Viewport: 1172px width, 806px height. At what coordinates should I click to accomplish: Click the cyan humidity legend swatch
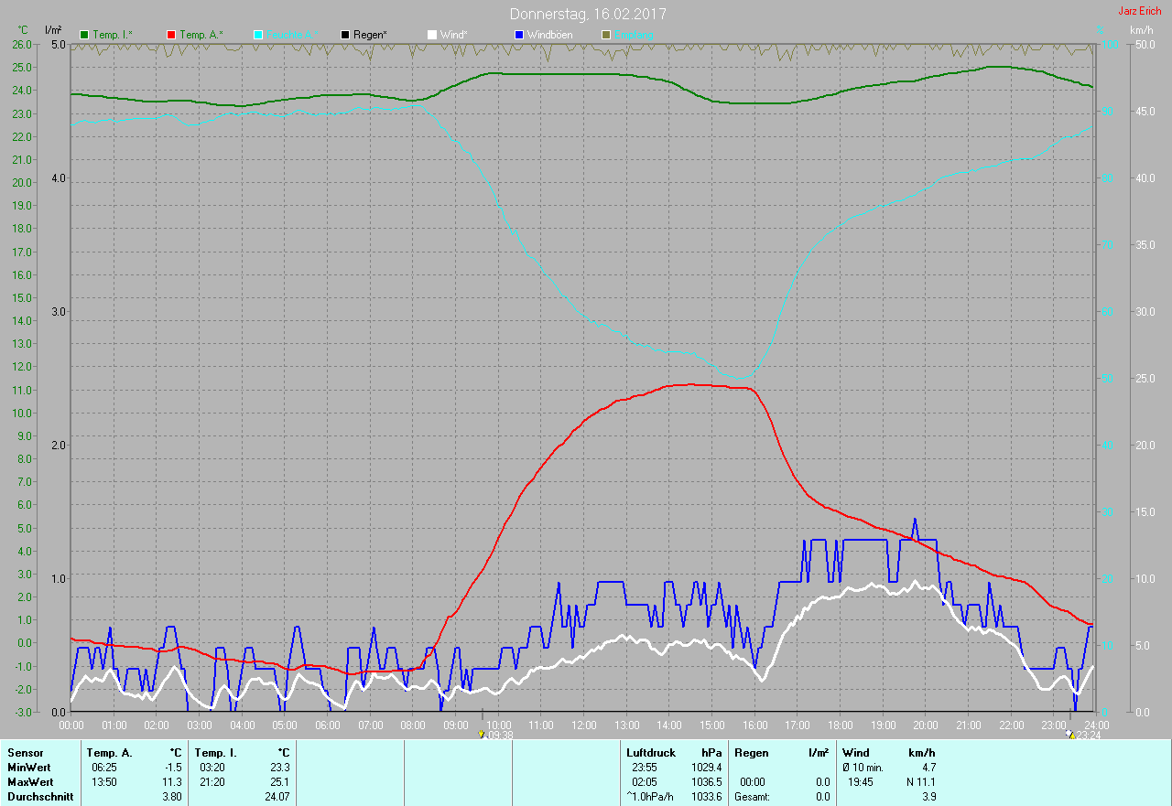(258, 35)
